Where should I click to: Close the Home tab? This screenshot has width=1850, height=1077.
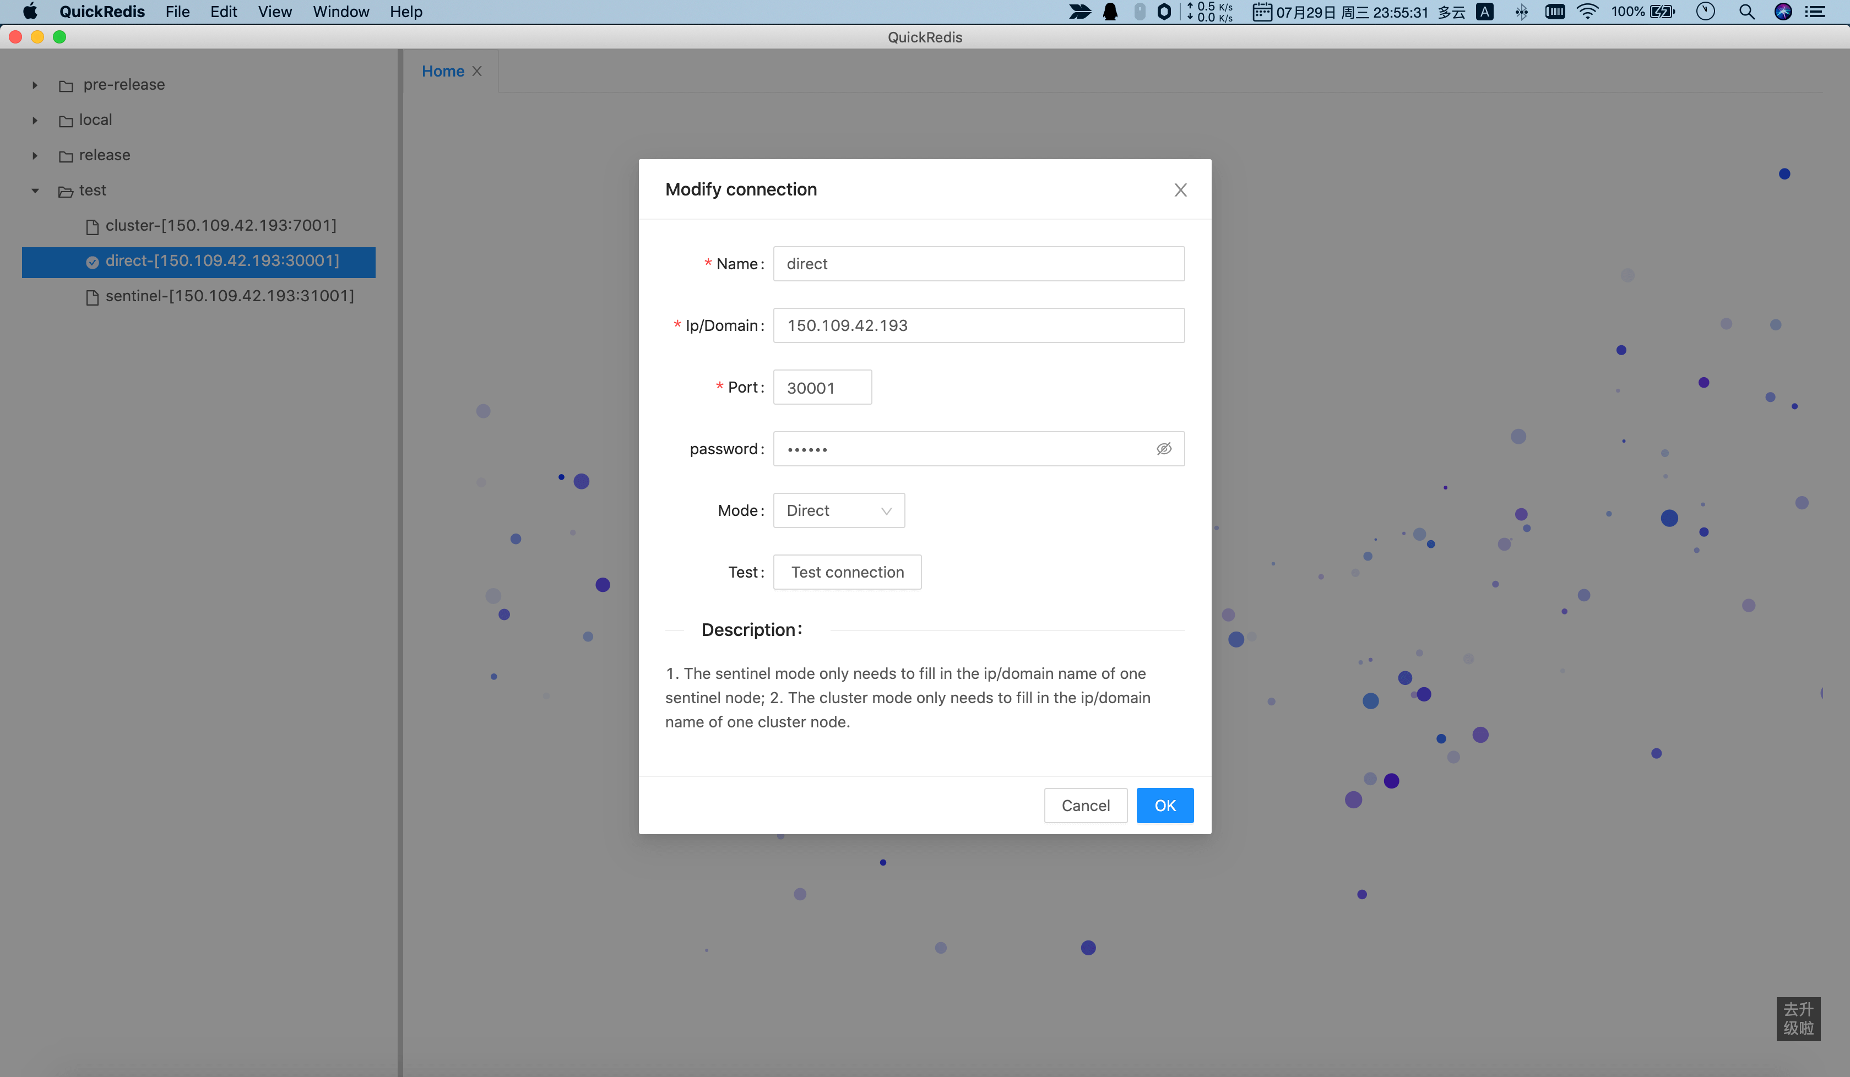(x=478, y=70)
